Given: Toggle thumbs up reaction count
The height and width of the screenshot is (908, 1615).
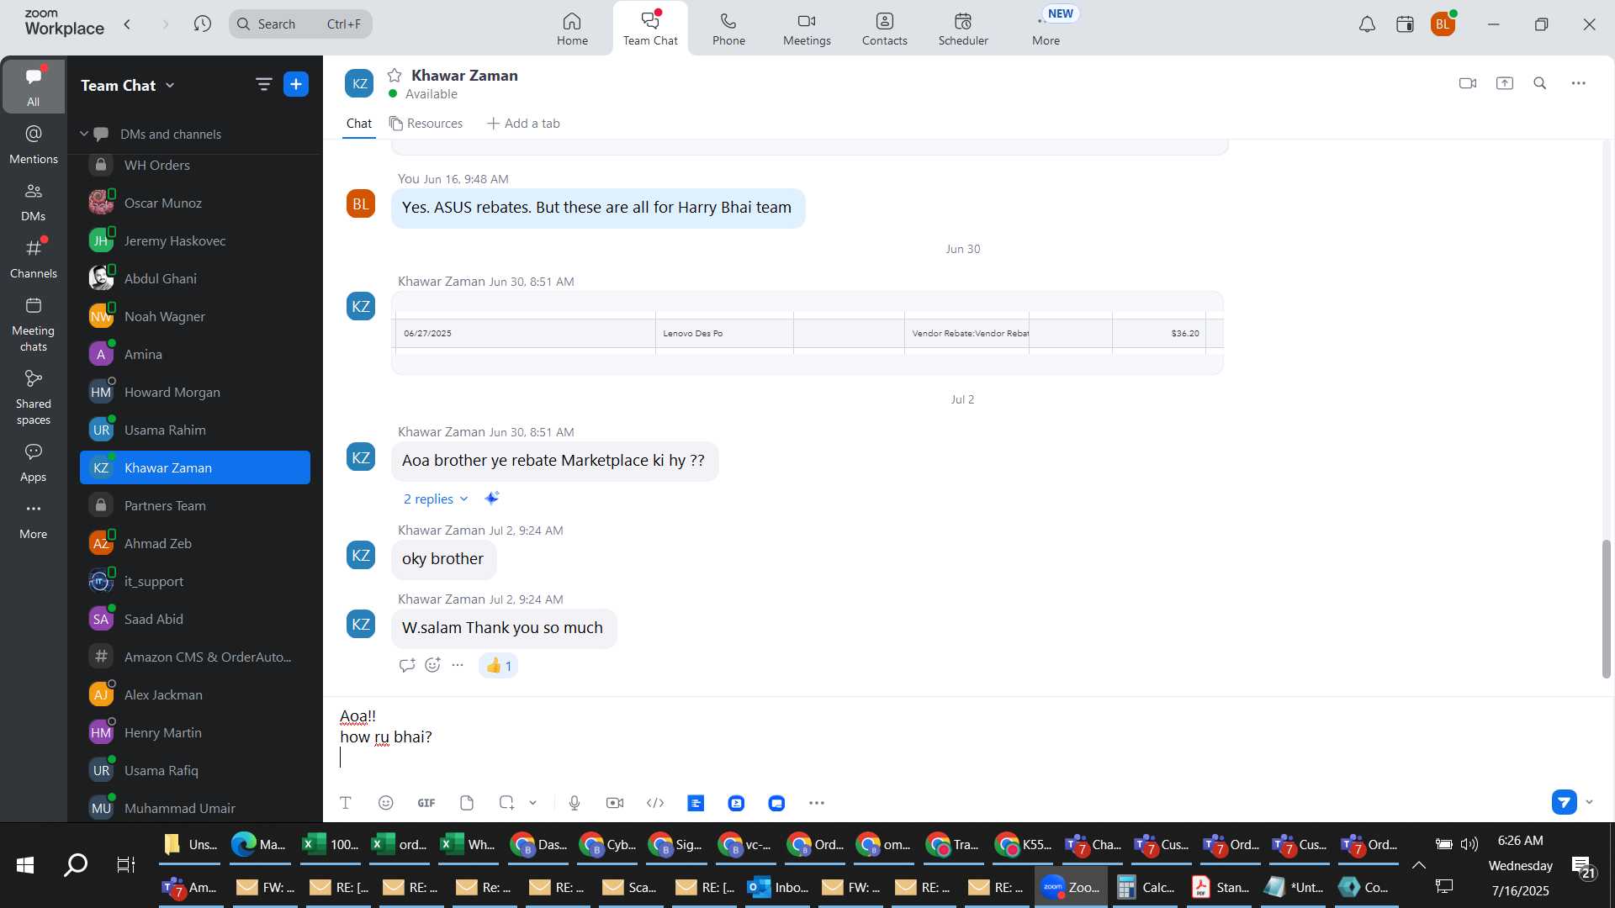Looking at the screenshot, I should click(x=499, y=666).
